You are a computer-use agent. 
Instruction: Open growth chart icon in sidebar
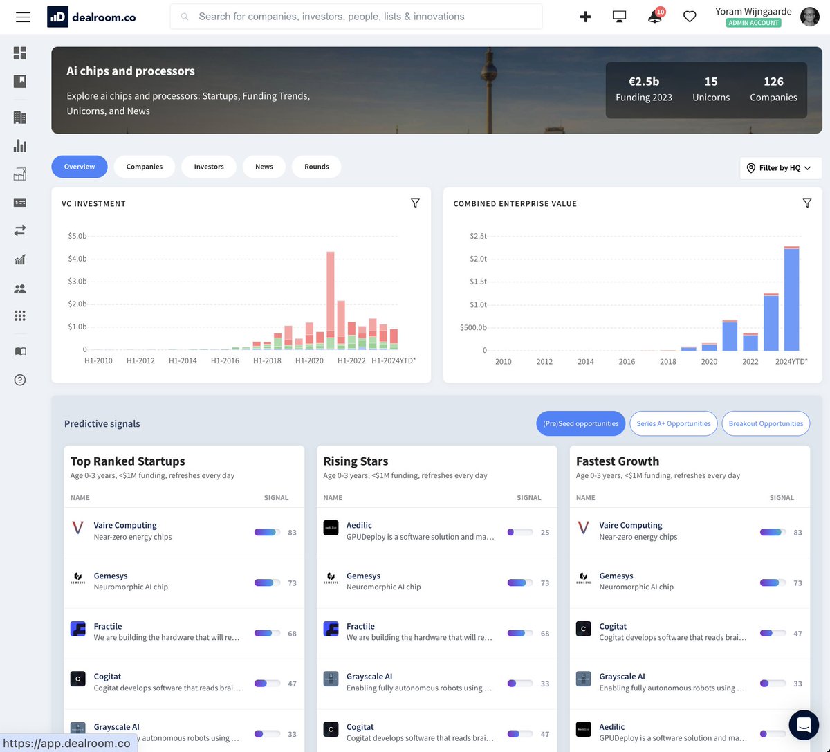(20, 259)
